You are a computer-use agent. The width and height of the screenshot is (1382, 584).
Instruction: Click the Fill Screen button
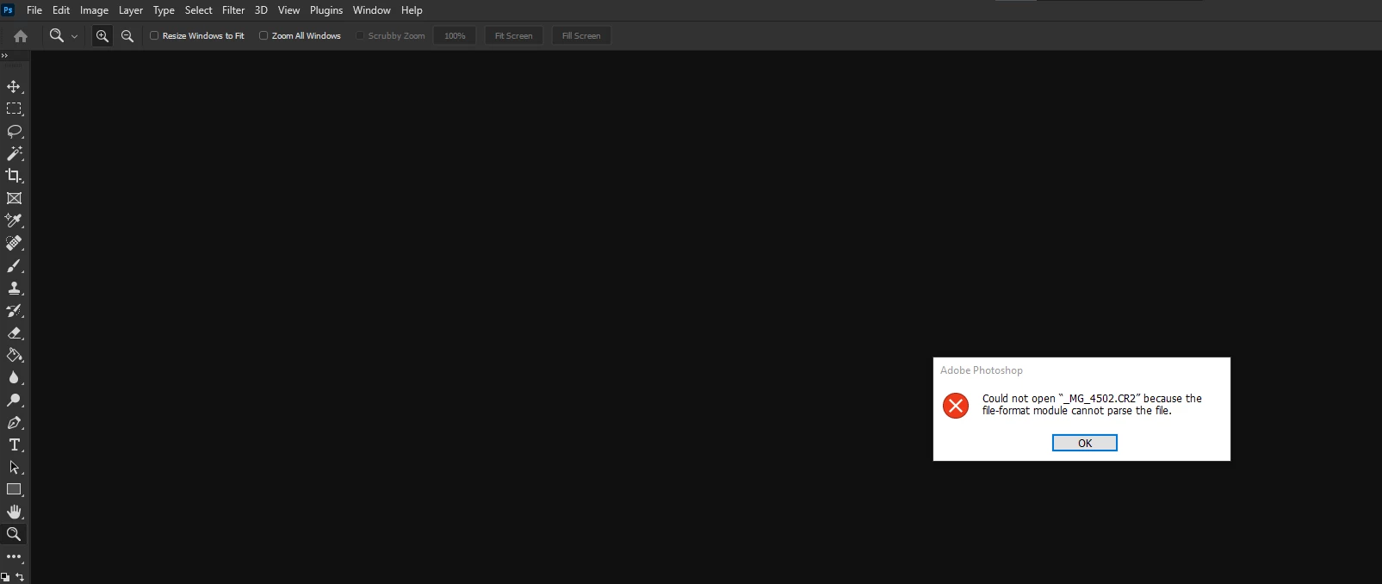(581, 35)
